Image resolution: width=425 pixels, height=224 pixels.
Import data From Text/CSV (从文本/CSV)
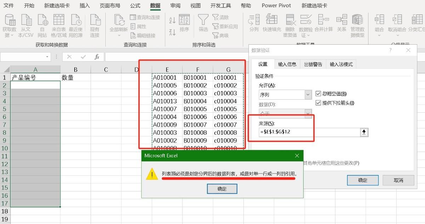click(x=26, y=25)
